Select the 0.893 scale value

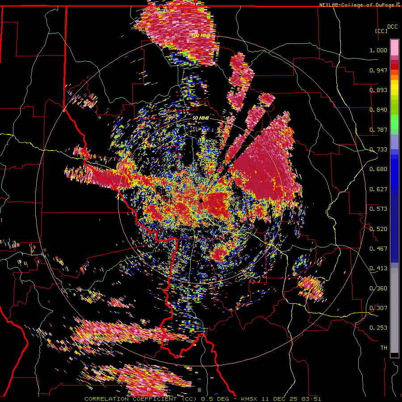378,90
